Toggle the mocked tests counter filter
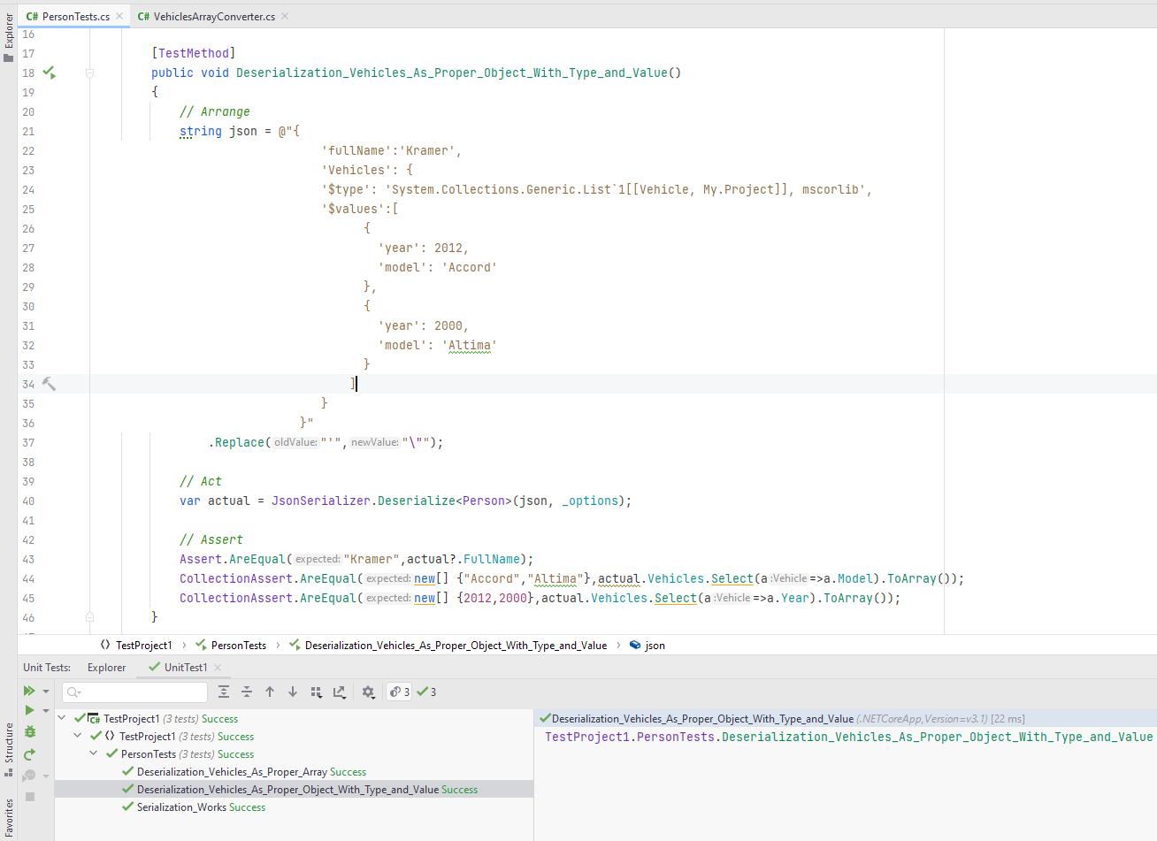1157x841 pixels. click(x=398, y=692)
